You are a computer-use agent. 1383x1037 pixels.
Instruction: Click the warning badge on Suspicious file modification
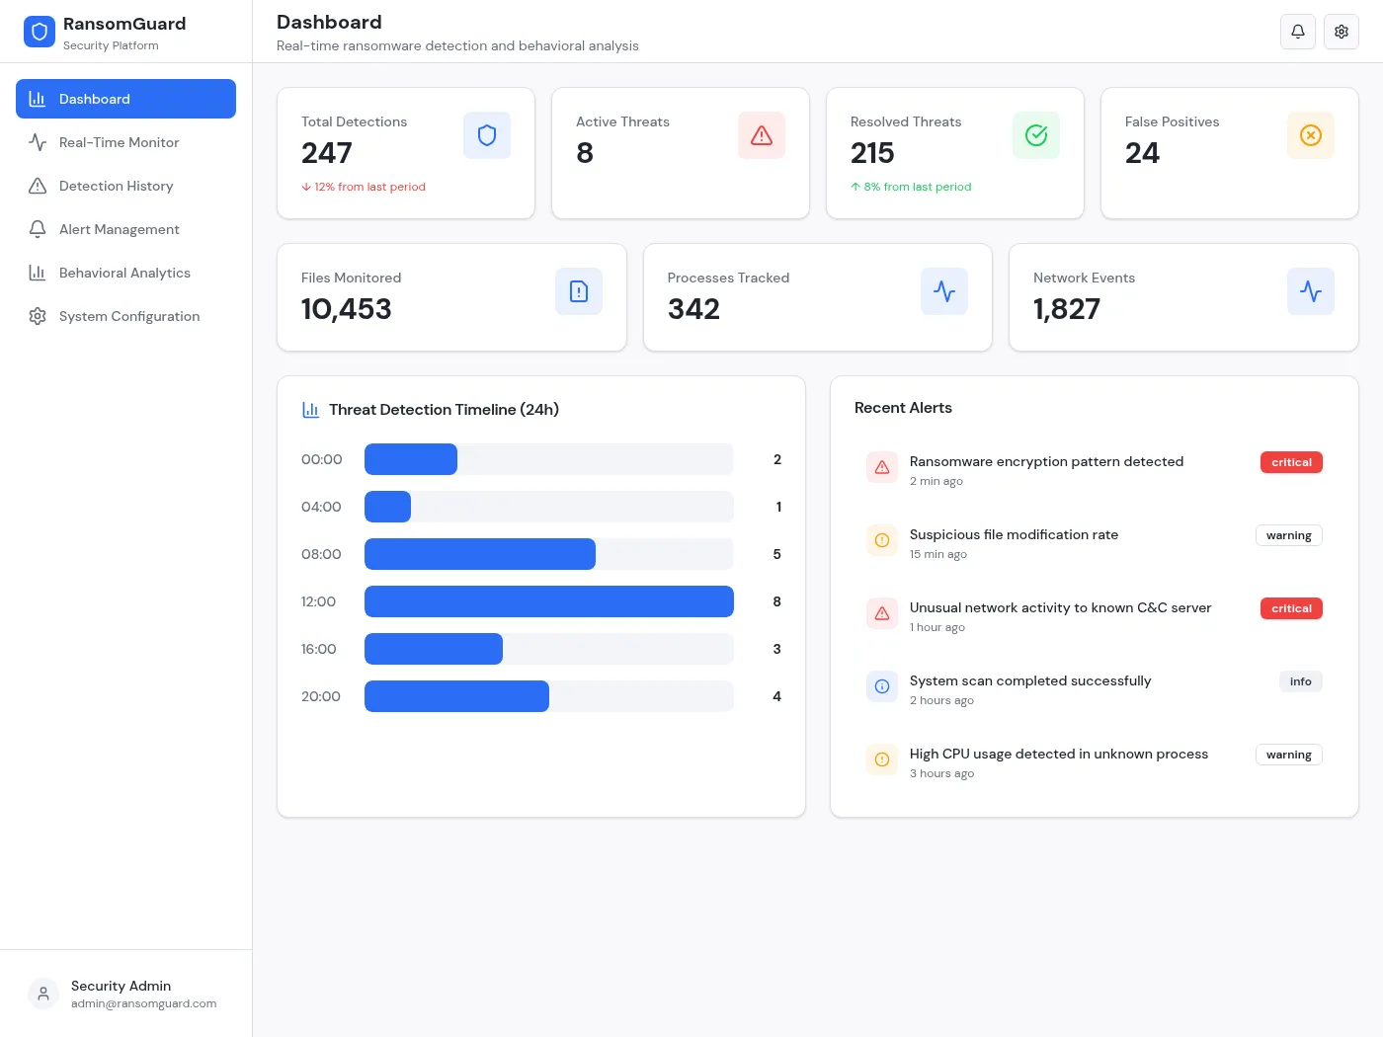(x=1289, y=535)
